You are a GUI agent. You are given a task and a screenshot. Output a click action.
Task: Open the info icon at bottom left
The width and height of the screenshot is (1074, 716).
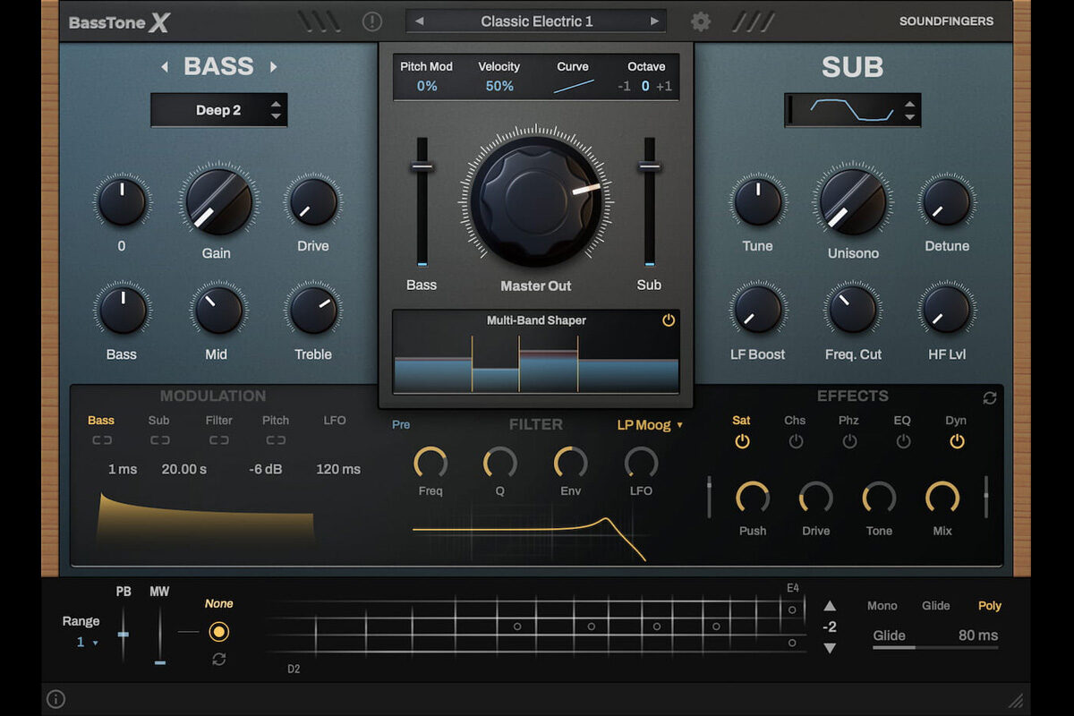pos(56,699)
